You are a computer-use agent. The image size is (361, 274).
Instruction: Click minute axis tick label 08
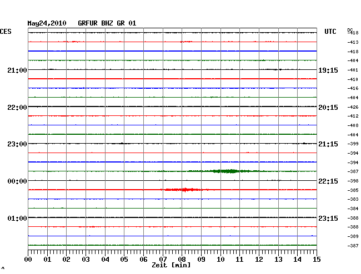point(182,260)
